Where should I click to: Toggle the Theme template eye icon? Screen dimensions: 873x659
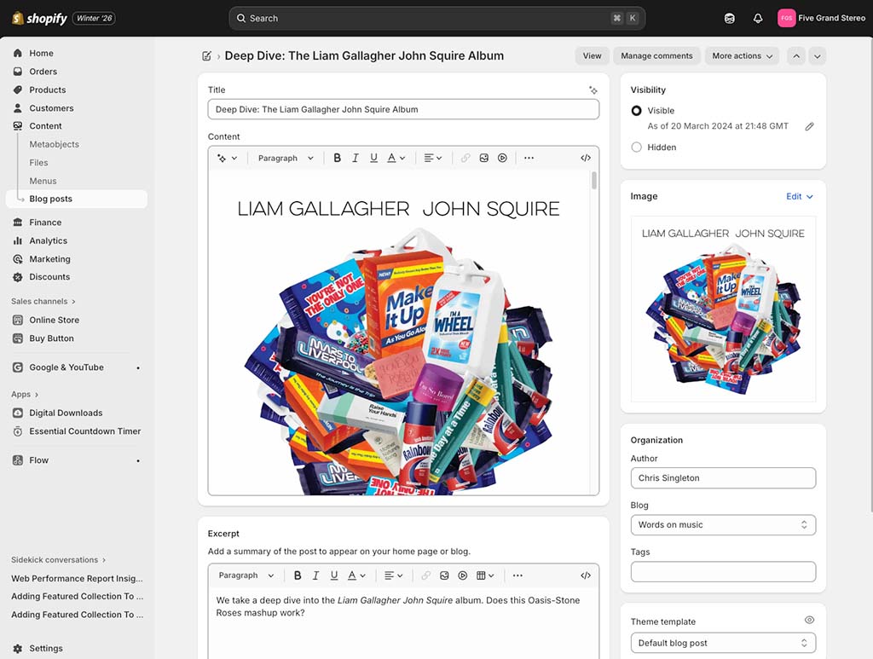[809, 620]
